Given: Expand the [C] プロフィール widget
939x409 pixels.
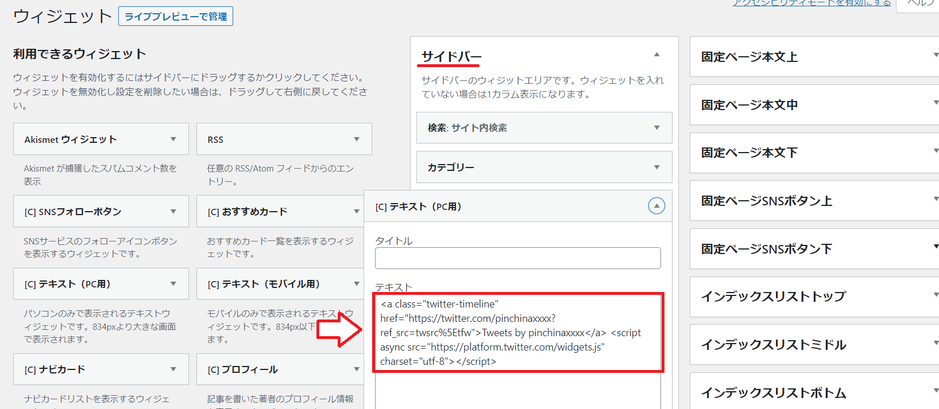Looking at the screenshot, I should tap(357, 369).
